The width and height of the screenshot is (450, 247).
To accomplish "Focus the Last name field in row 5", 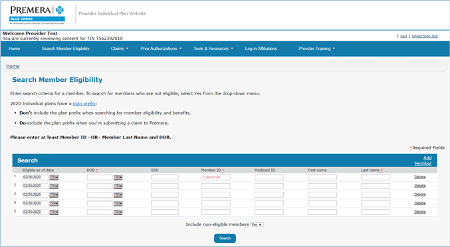I will pos(376,212).
